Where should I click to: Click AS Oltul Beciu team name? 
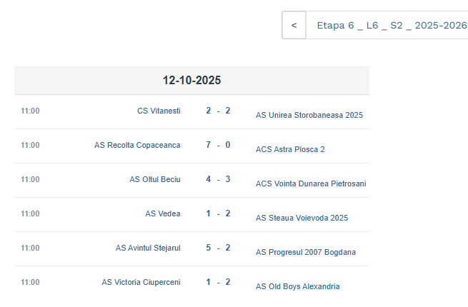click(x=155, y=179)
